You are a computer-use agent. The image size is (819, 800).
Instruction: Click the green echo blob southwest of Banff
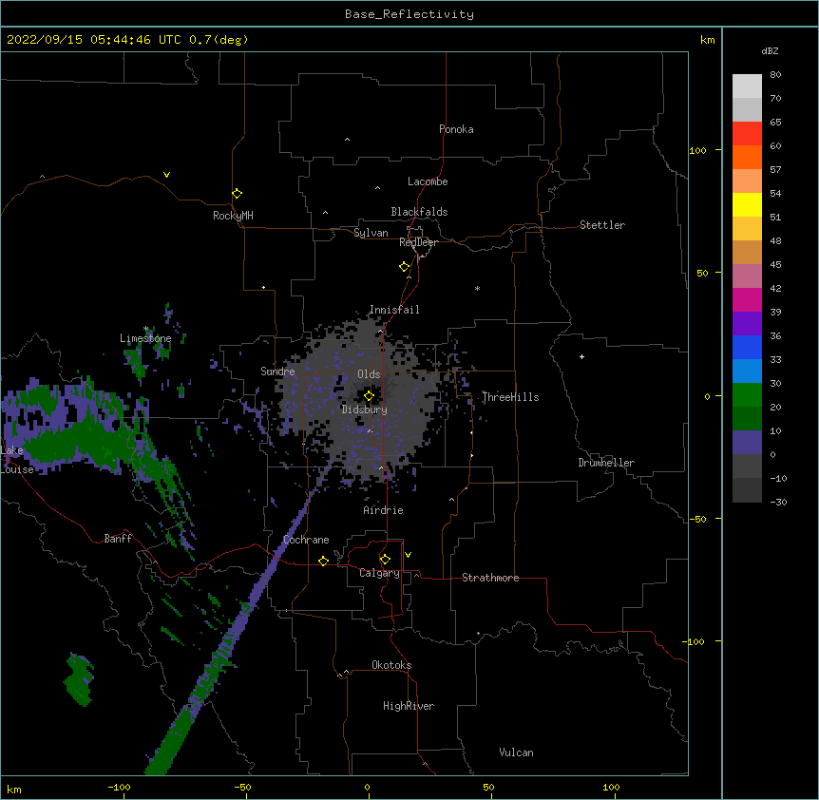click(x=80, y=678)
